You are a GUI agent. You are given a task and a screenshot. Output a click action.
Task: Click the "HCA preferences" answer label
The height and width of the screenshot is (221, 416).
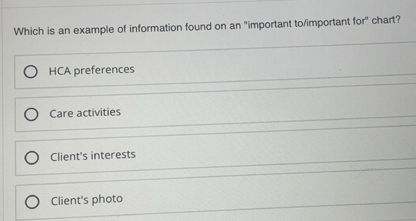(x=92, y=70)
